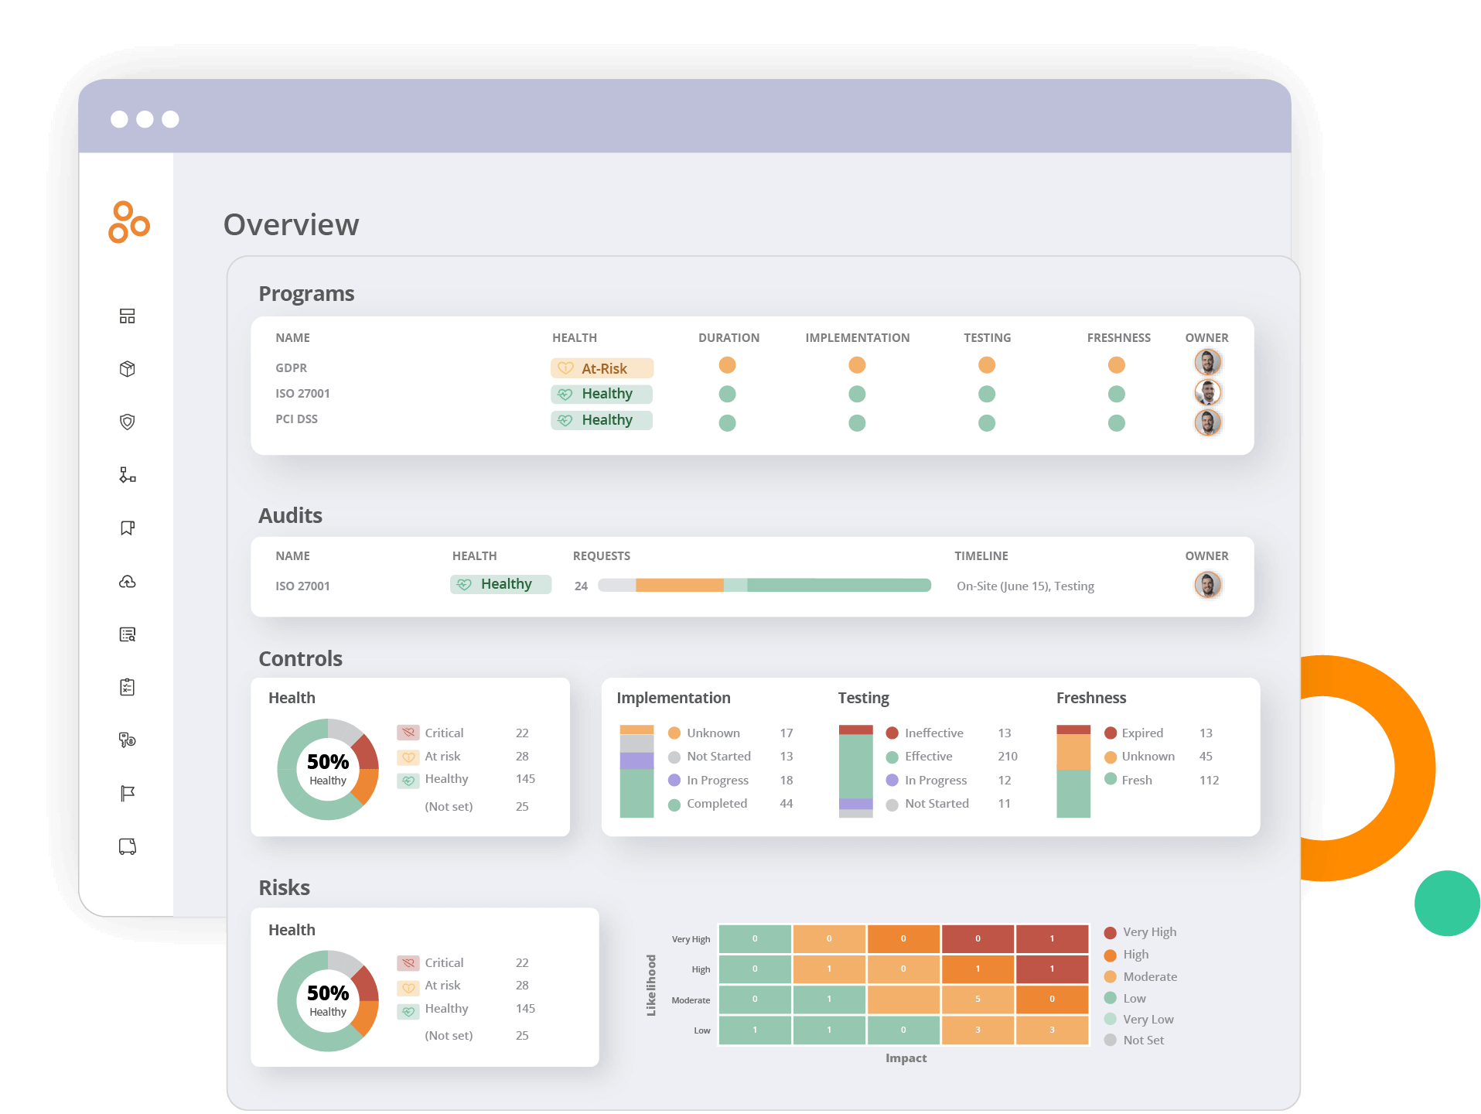
Task: Click the GDPR Freshness status dot
Action: 1116,365
